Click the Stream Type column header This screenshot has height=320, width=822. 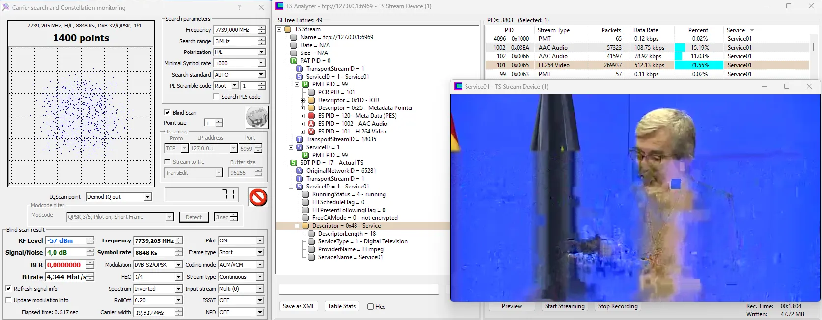tap(553, 30)
